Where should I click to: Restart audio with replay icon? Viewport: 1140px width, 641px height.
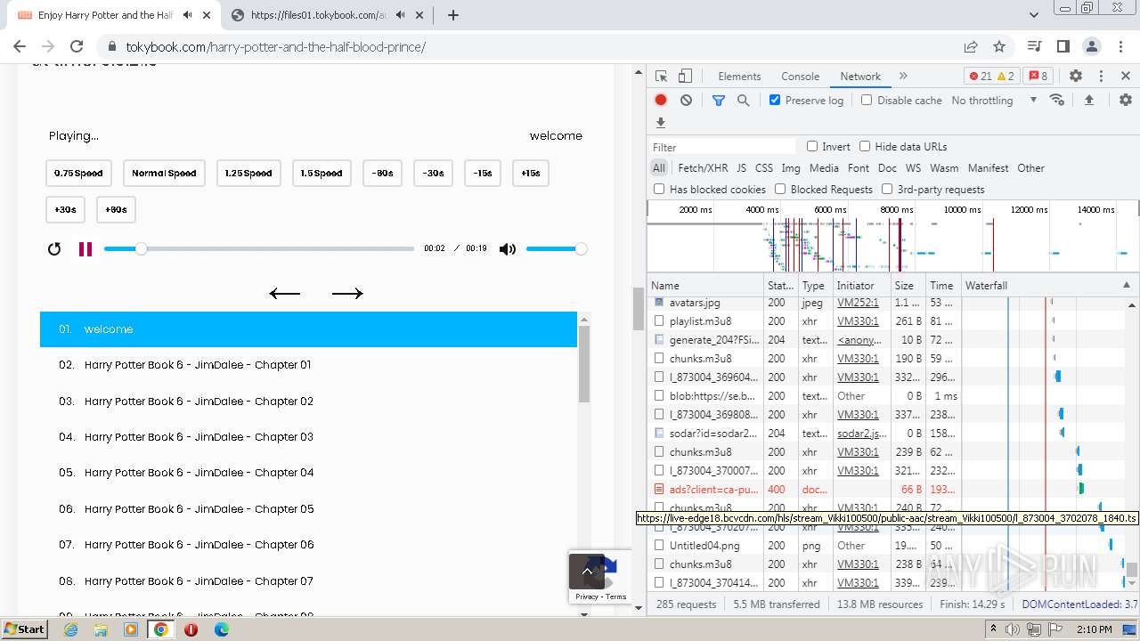point(54,249)
